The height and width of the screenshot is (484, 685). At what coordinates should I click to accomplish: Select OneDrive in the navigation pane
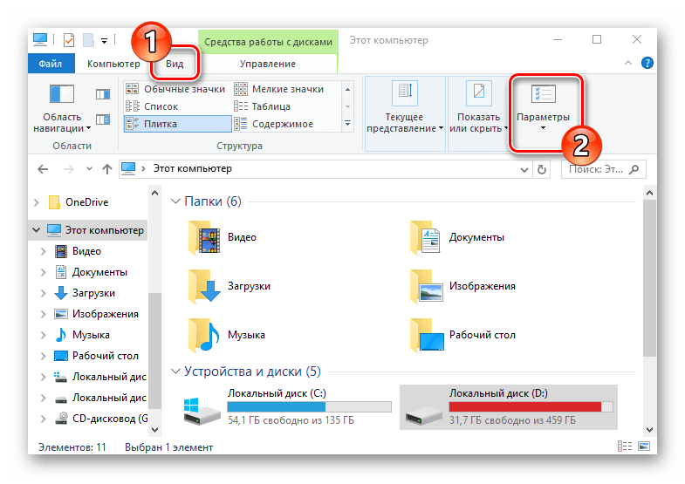point(87,202)
